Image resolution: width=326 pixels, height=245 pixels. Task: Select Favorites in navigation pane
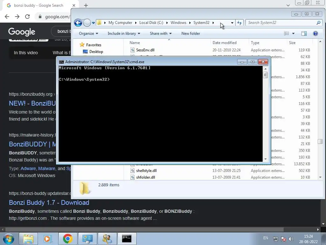pos(94,45)
